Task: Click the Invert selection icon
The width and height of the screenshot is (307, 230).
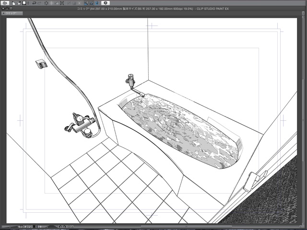Action: point(74,3)
